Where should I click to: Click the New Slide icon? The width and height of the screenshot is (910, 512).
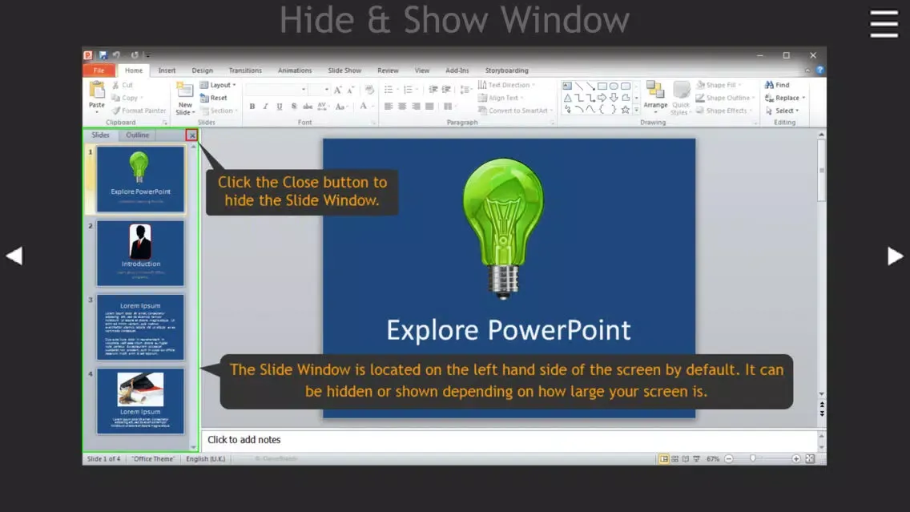tap(185, 91)
